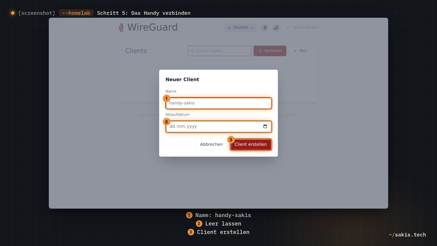This screenshot has width=437, height=246.
Task: Open the Administrator account menu
Action: click(x=302, y=28)
